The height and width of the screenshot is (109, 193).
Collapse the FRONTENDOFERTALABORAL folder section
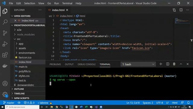point(30,25)
